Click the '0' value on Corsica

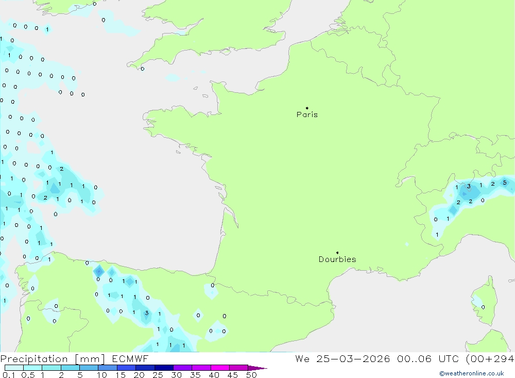[483, 307]
